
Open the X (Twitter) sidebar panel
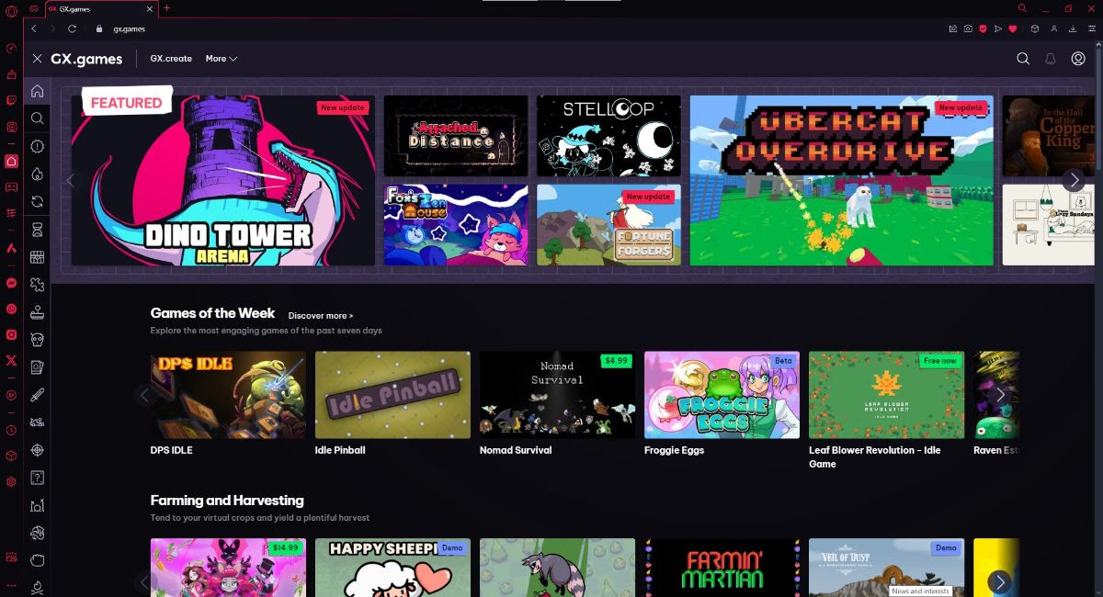(11, 361)
